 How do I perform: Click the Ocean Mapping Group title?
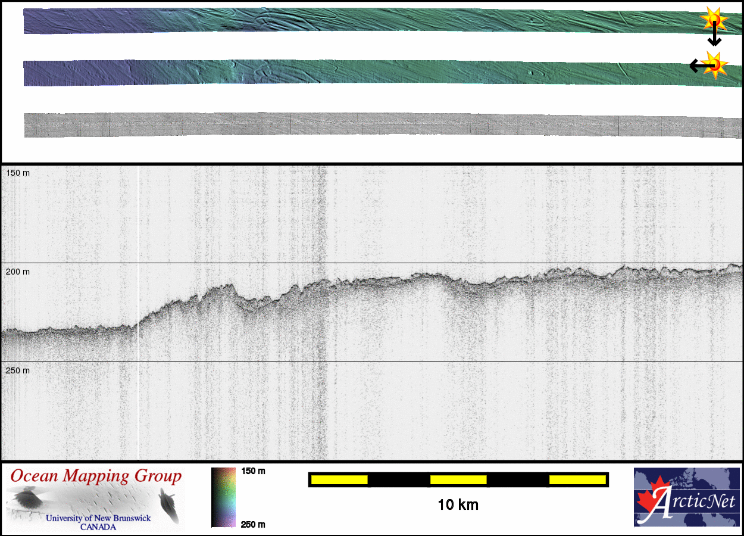click(x=95, y=476)
